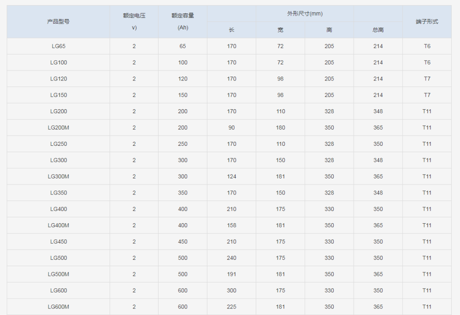Viewport: 460px width, 315px height.
Task: Select the LG200M model cell
Action: coord(58,127)
